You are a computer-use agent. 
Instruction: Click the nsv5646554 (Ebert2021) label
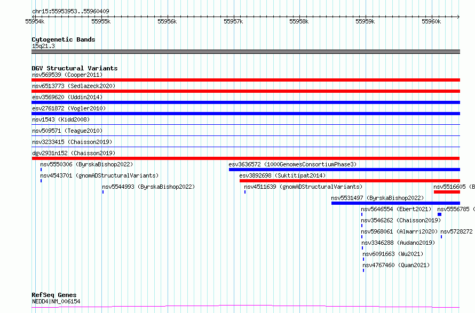396,209
